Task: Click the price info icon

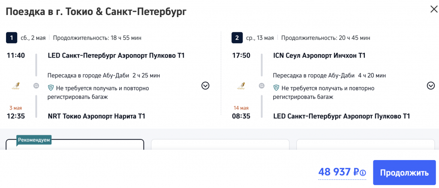Action: 363,173
